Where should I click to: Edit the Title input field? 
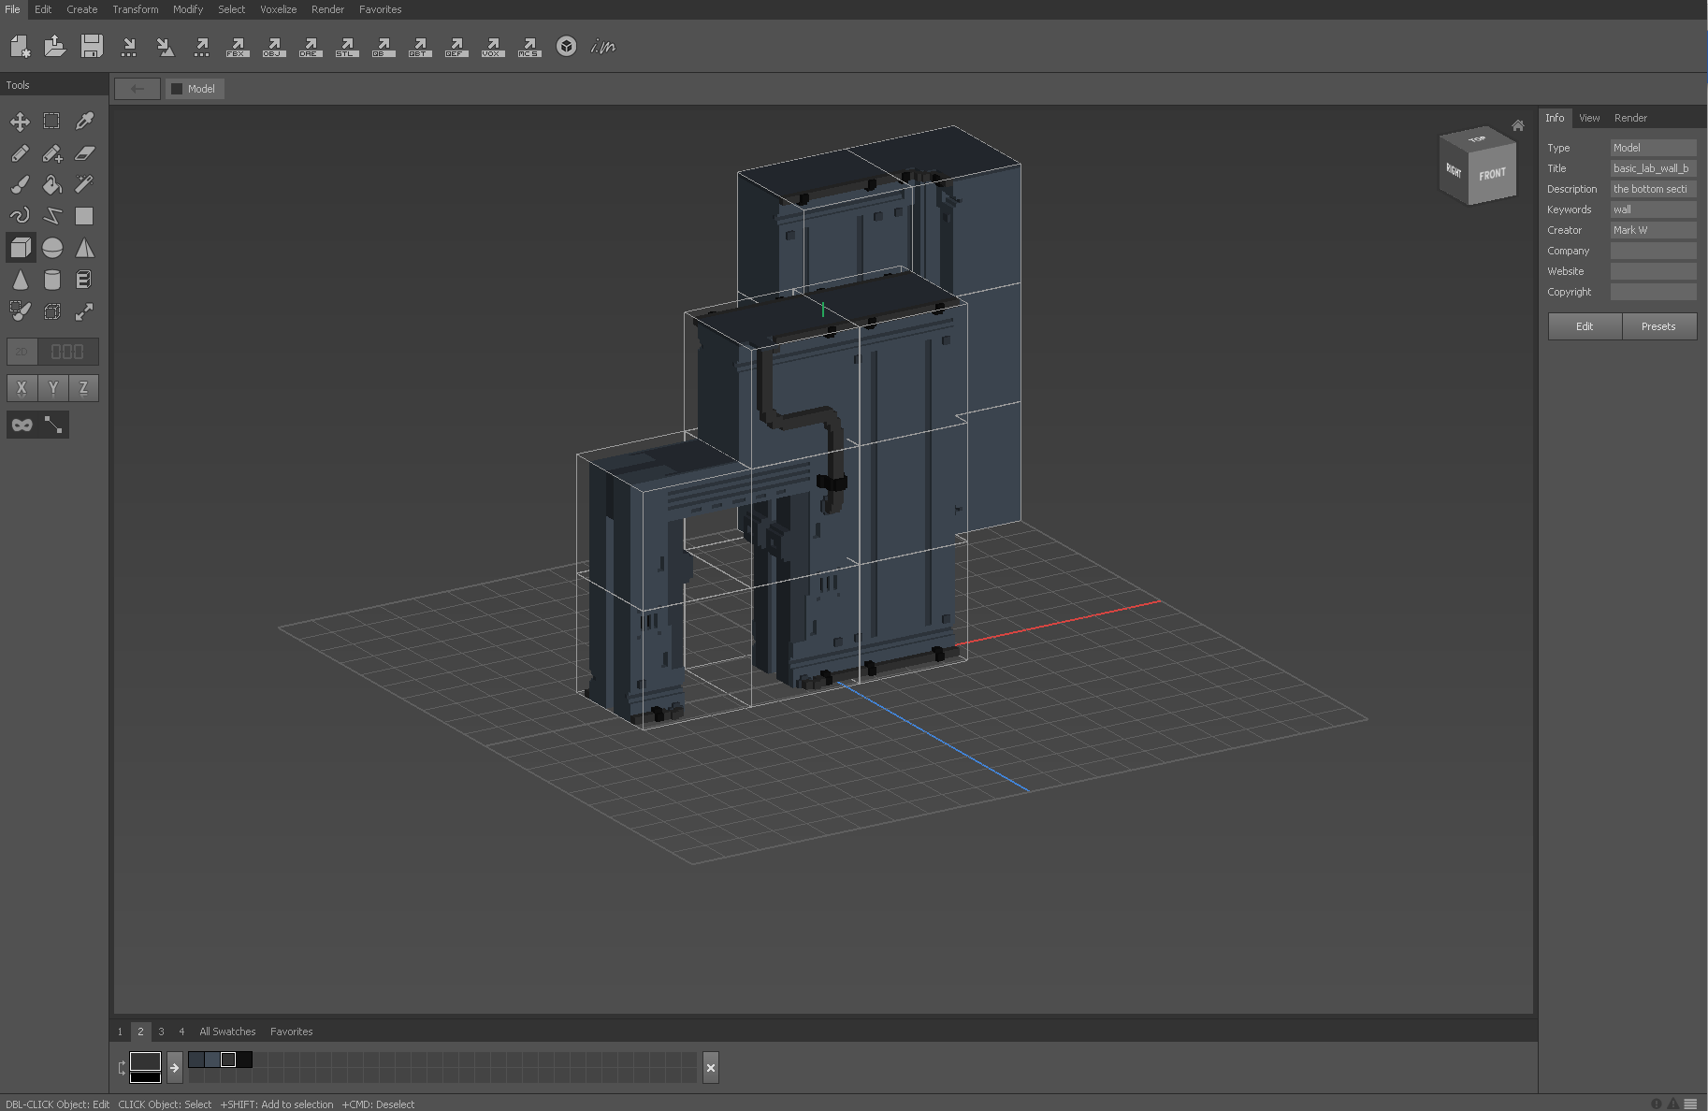pos(1653,168)
